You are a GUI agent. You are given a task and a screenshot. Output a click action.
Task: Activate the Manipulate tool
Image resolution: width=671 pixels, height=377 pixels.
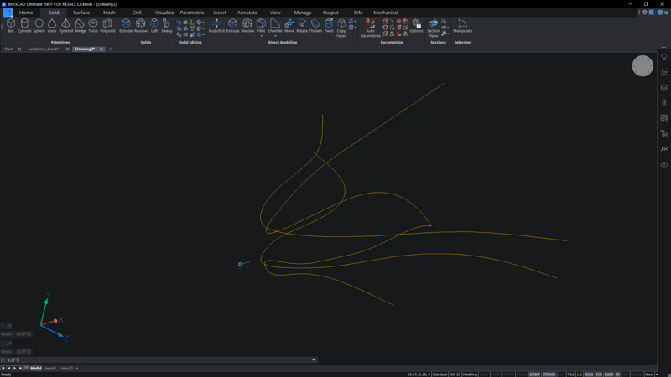[463, 26]
